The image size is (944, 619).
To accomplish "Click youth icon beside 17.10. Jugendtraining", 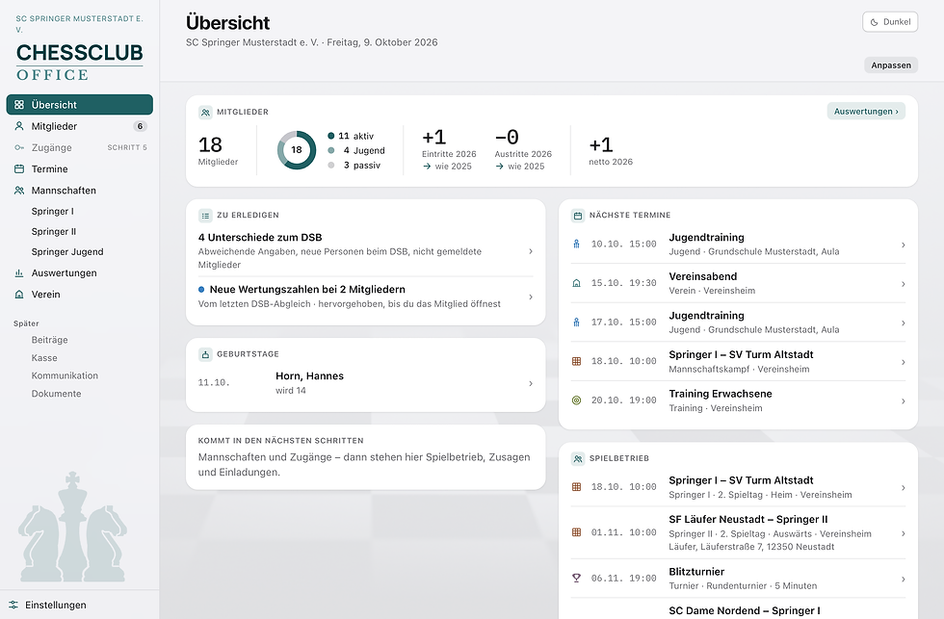I will (576, 322).
